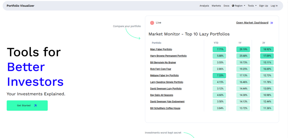Click the Sign Up link

click(264, 6)
